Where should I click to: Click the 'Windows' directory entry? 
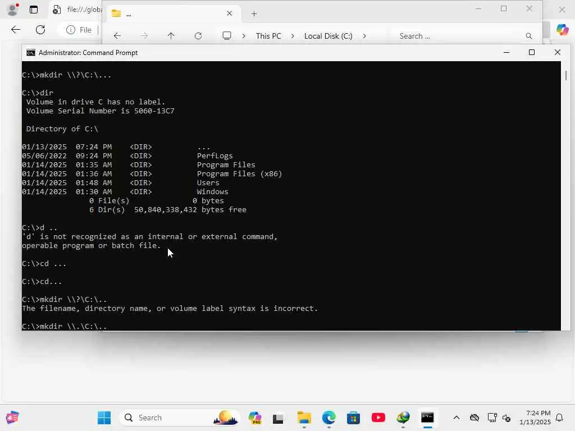(213, 192)
